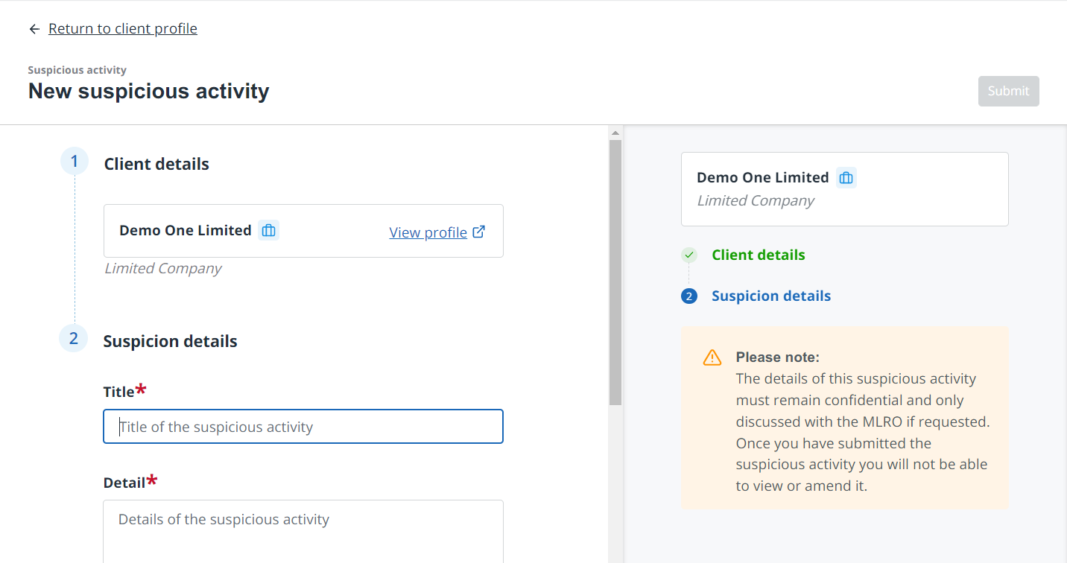Click the scrollbar up arrow
The height and width of the screenshot is (563, 1067).
point(615,133)
